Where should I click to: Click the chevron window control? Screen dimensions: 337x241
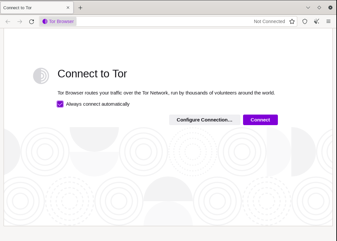tap(308, 8)
